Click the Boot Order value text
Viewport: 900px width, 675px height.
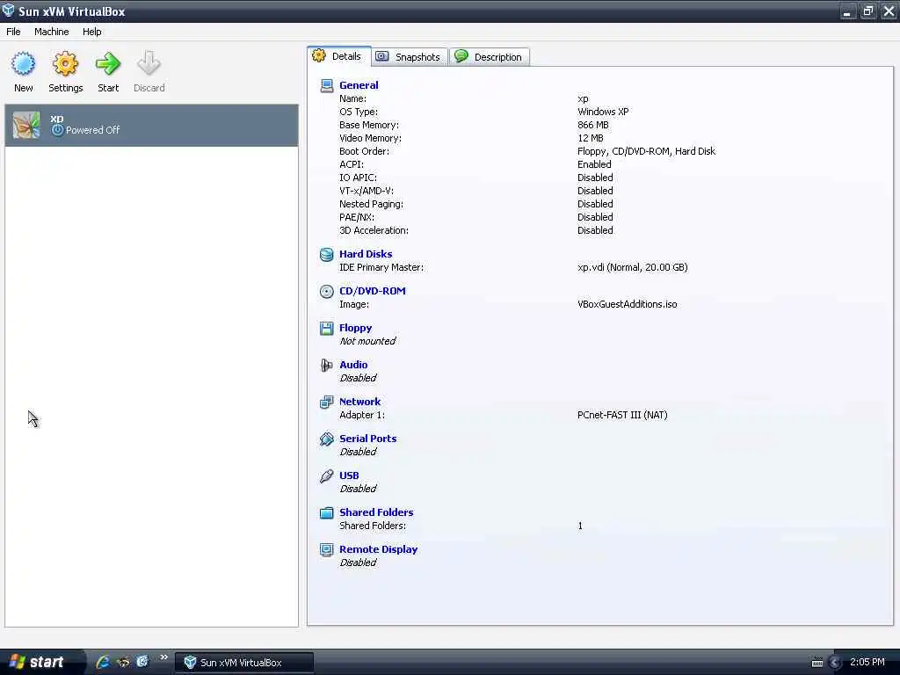[646, 151]
